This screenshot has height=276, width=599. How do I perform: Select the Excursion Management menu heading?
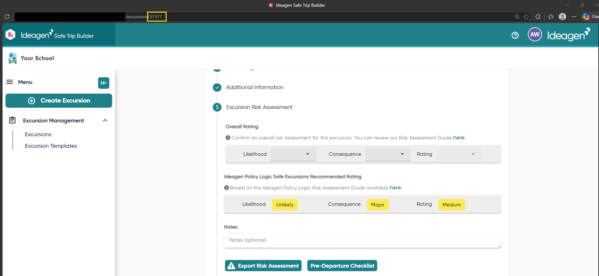click(x=54, y=121)
